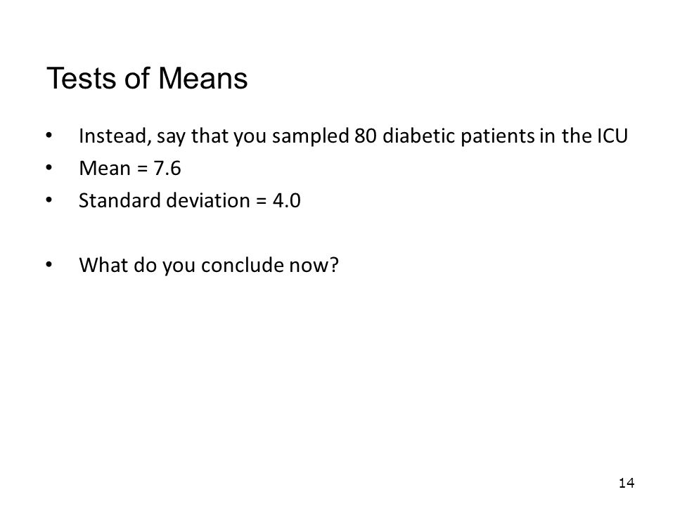
Task: Click the "Standard deviation = 4.0" line
Action: tap(189, 201)
